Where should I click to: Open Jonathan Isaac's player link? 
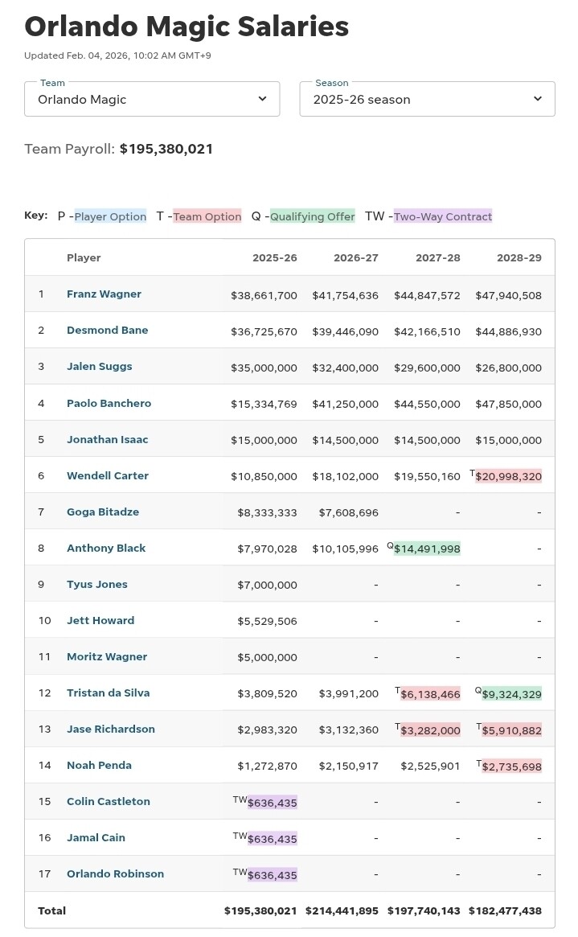point(107,440)
